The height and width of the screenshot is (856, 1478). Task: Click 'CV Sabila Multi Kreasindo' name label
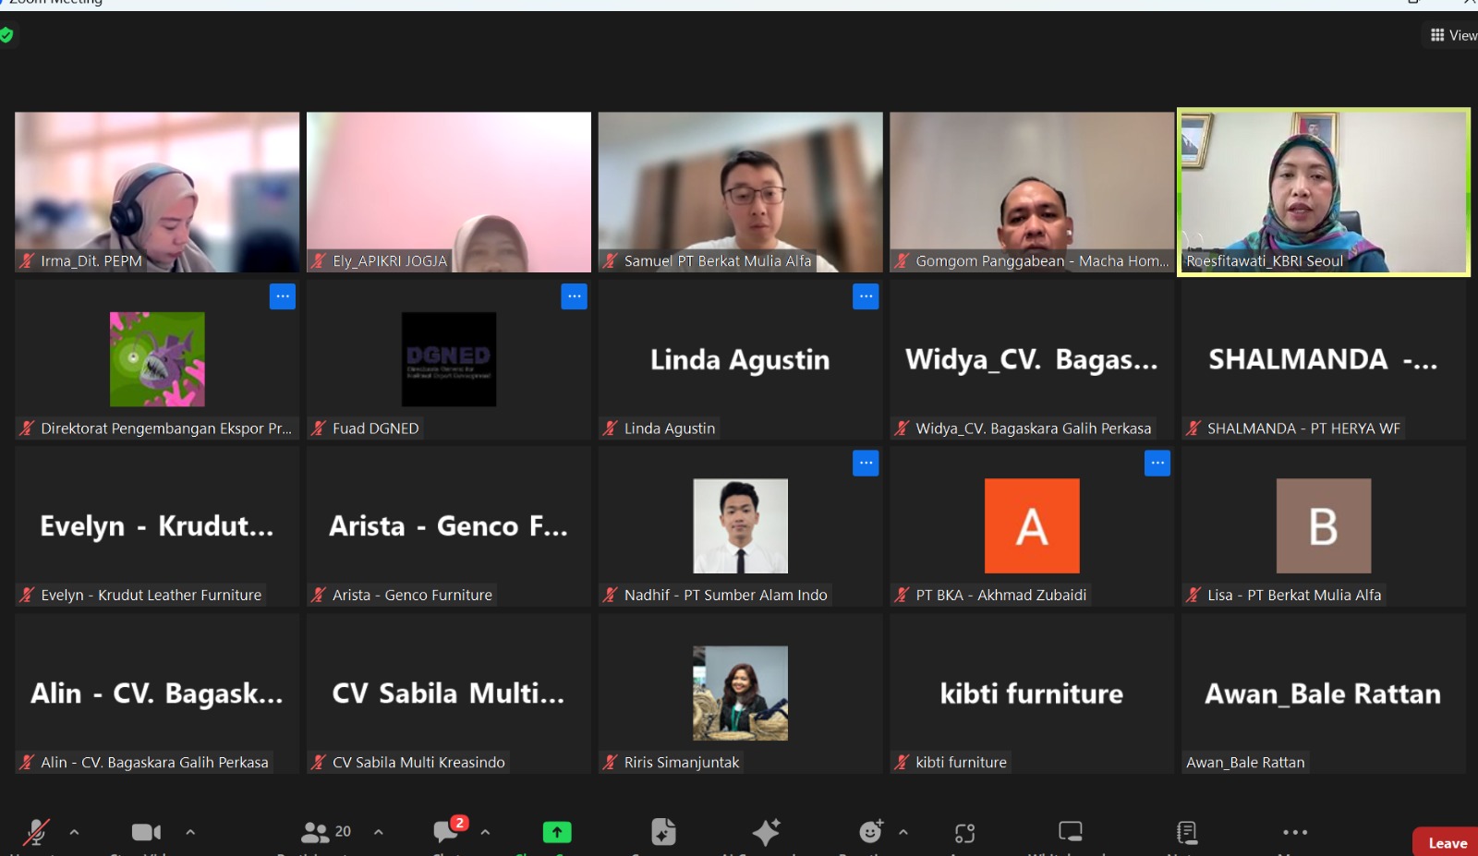coord(418,763)
